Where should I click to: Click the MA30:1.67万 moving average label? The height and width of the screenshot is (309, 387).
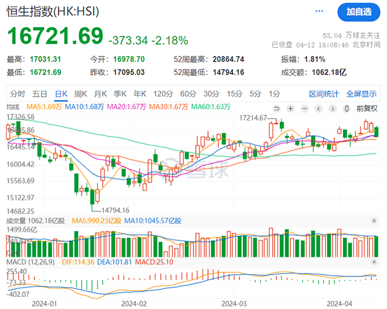(x=169, y=107)
